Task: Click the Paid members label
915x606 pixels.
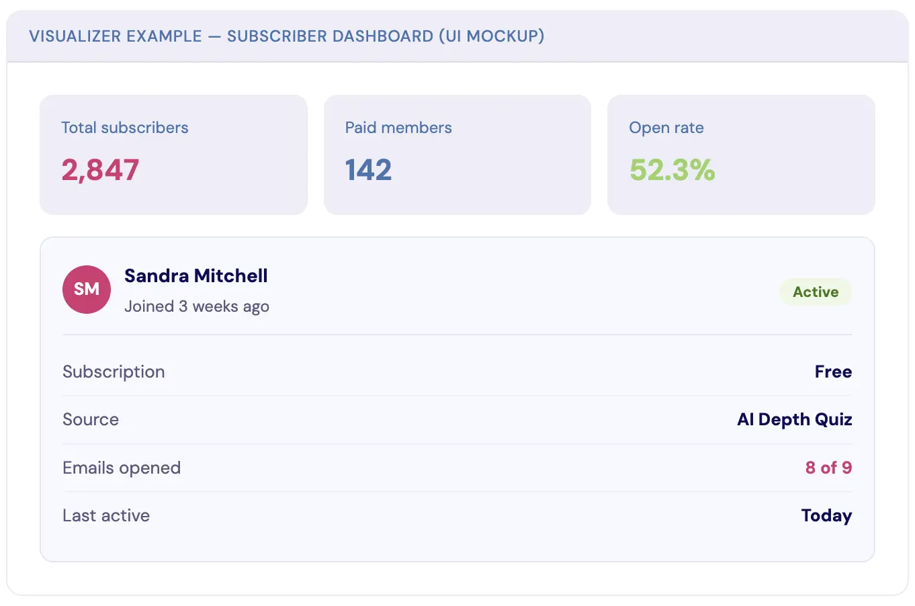Action: tap(398, 128)
